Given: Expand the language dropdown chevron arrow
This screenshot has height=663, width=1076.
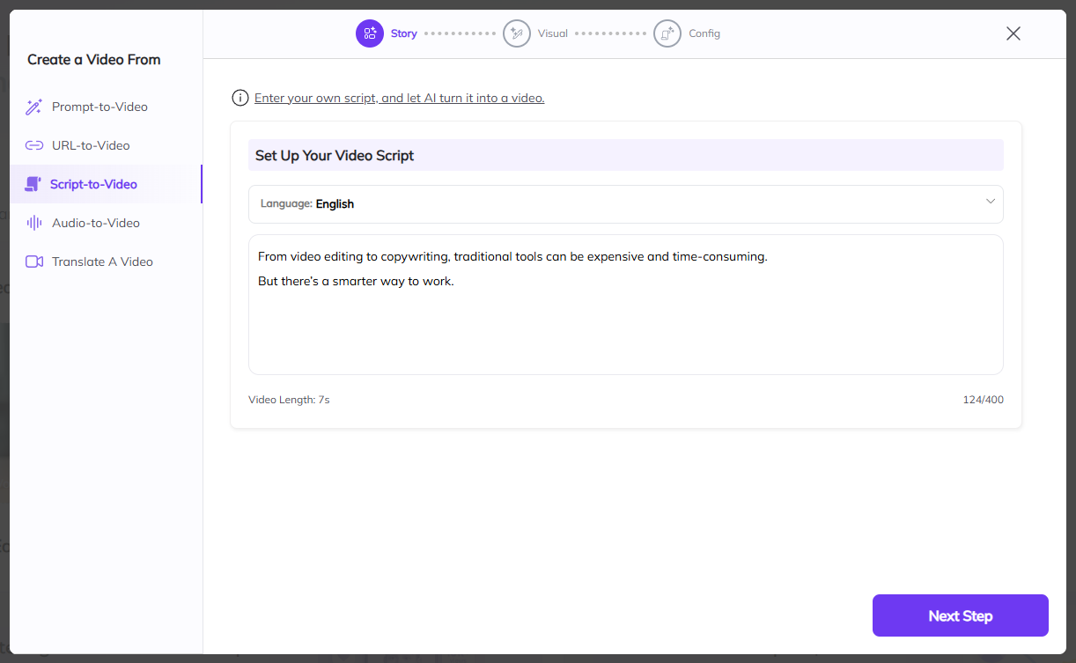Looking at the screenshot, I should pyautogui.click(x=991, y=202).
